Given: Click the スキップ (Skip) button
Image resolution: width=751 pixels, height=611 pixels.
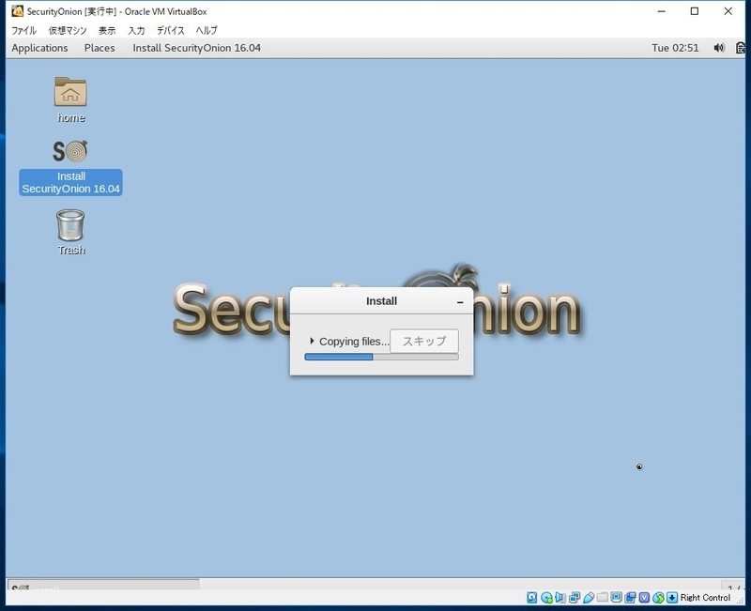Looking at the screenshot, I should [424, 341].
